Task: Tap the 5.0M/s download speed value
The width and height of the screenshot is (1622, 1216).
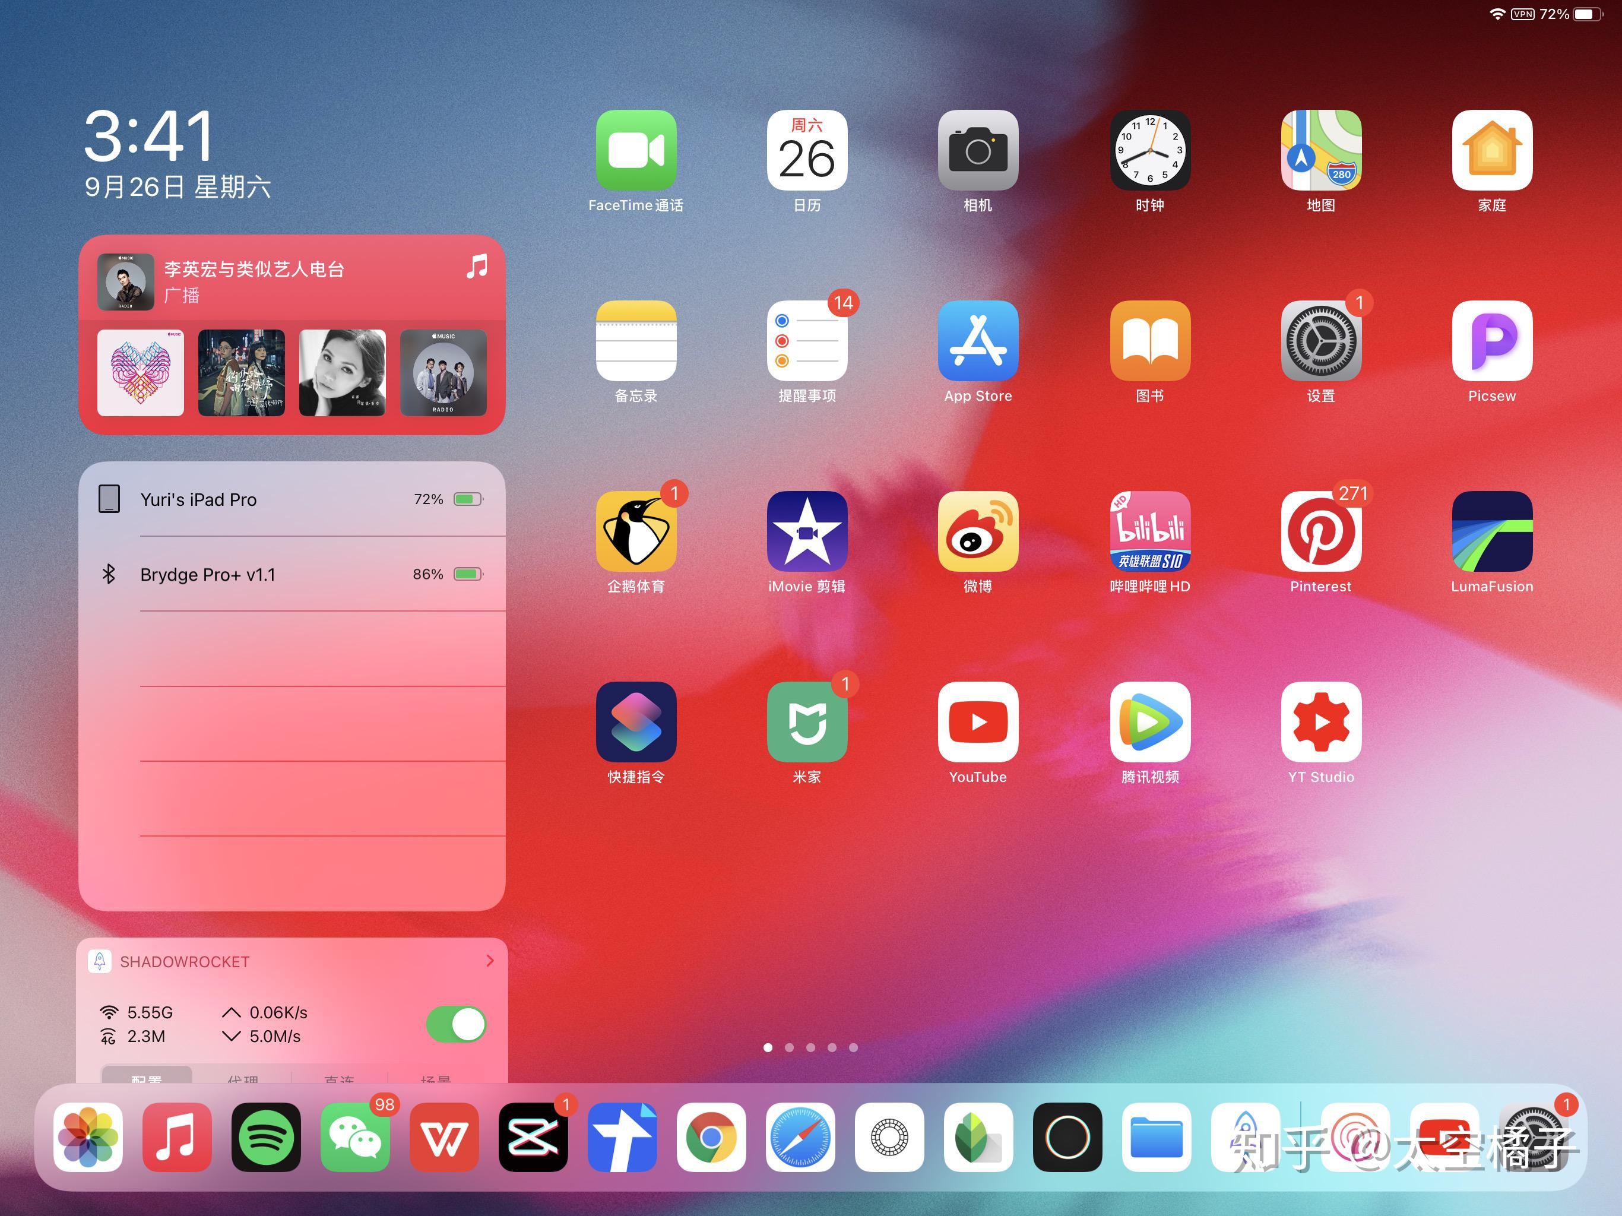Action: (x=275, y=1036)
